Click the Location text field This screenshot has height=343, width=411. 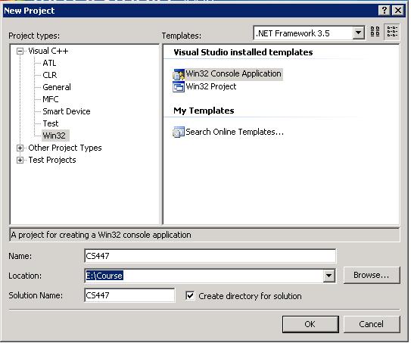click(x=204, y=276)
